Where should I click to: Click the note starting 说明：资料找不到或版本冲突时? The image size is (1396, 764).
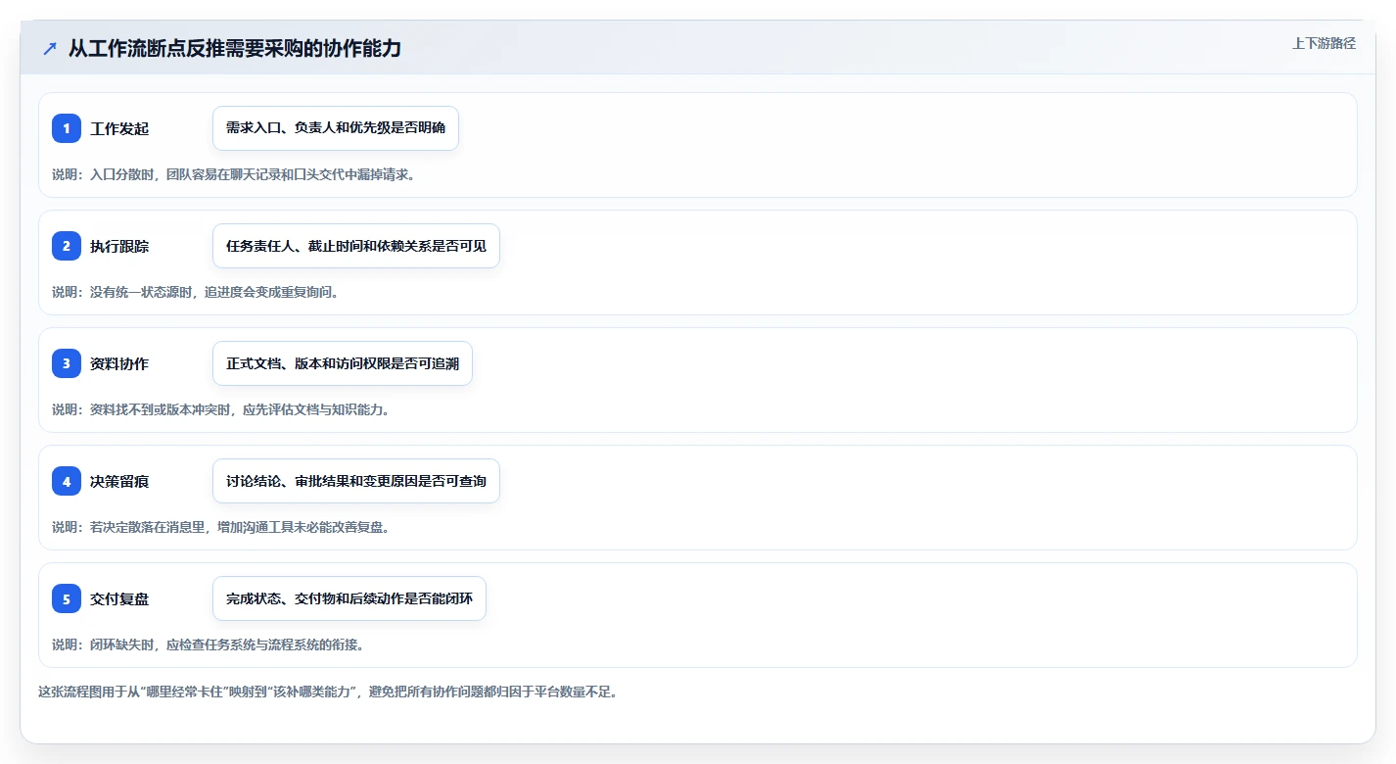coord(221,409)
